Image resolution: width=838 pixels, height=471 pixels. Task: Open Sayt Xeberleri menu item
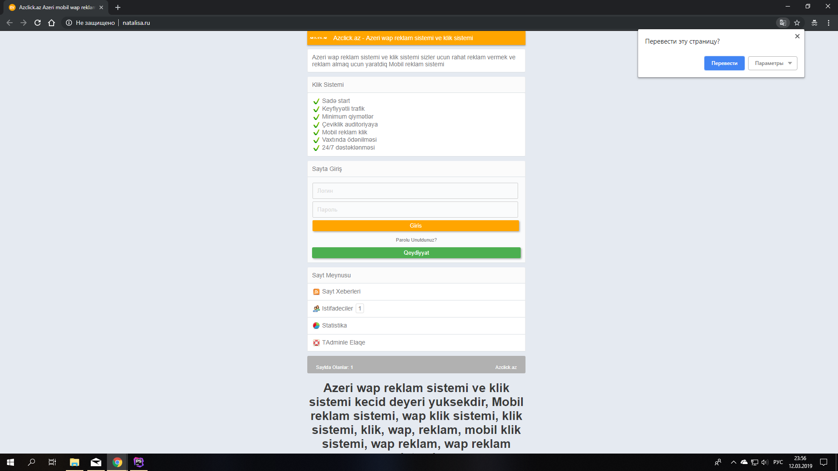[x=341, y=291]
